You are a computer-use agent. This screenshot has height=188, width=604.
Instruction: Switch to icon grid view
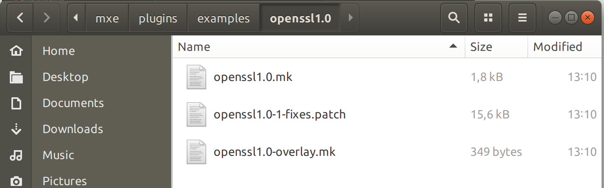pyautogui.click(x=488, y=18)
